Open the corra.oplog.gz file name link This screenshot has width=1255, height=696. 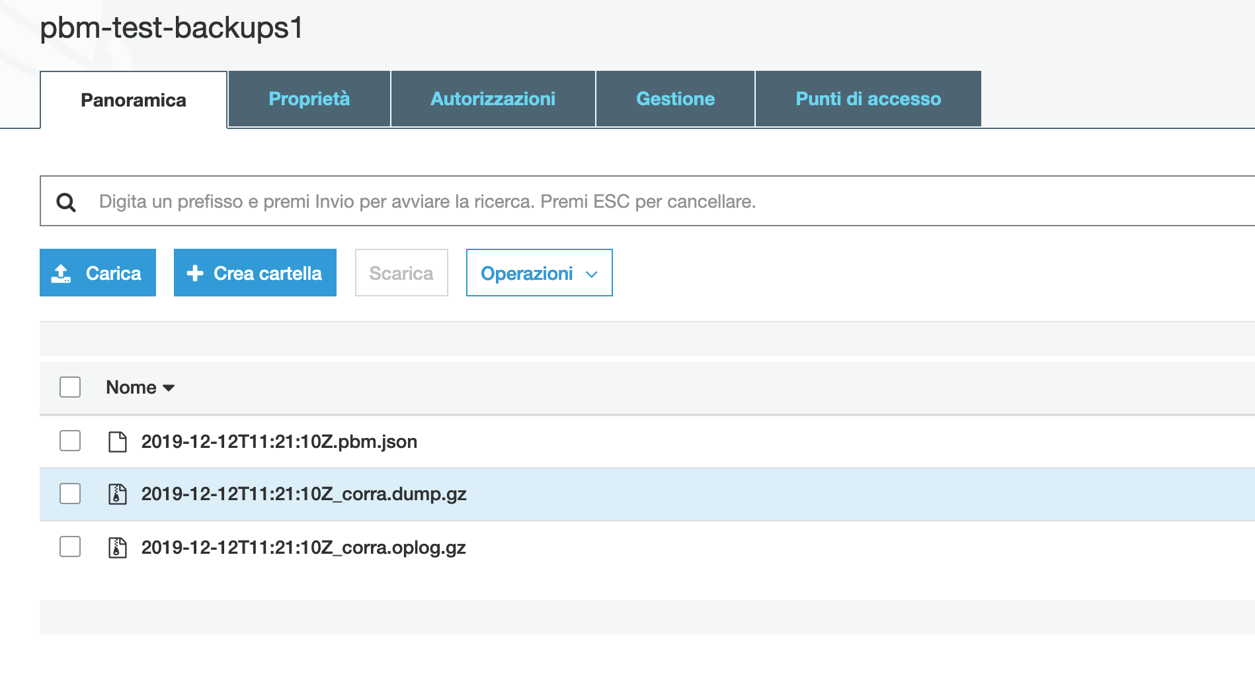click(304, 548)
